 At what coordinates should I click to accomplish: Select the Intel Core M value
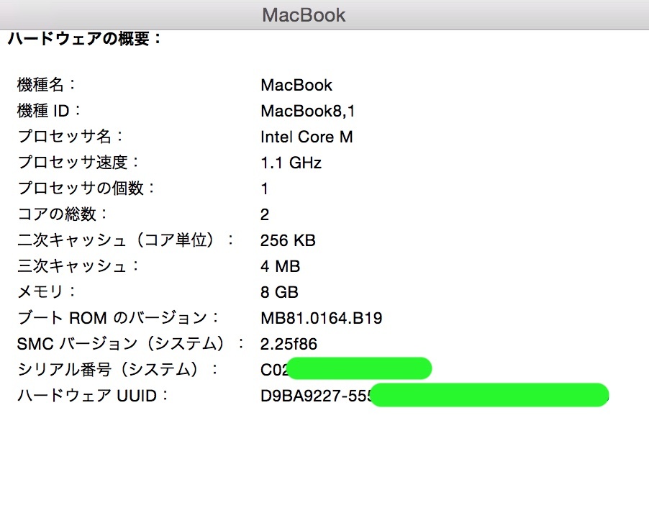[x=307, y=137]
